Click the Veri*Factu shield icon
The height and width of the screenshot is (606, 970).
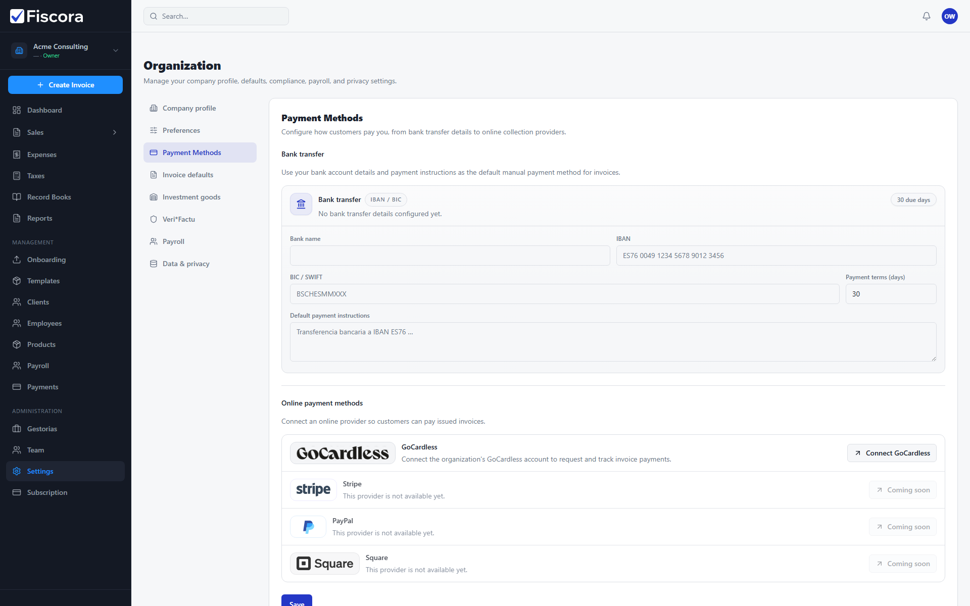point(154,219)
